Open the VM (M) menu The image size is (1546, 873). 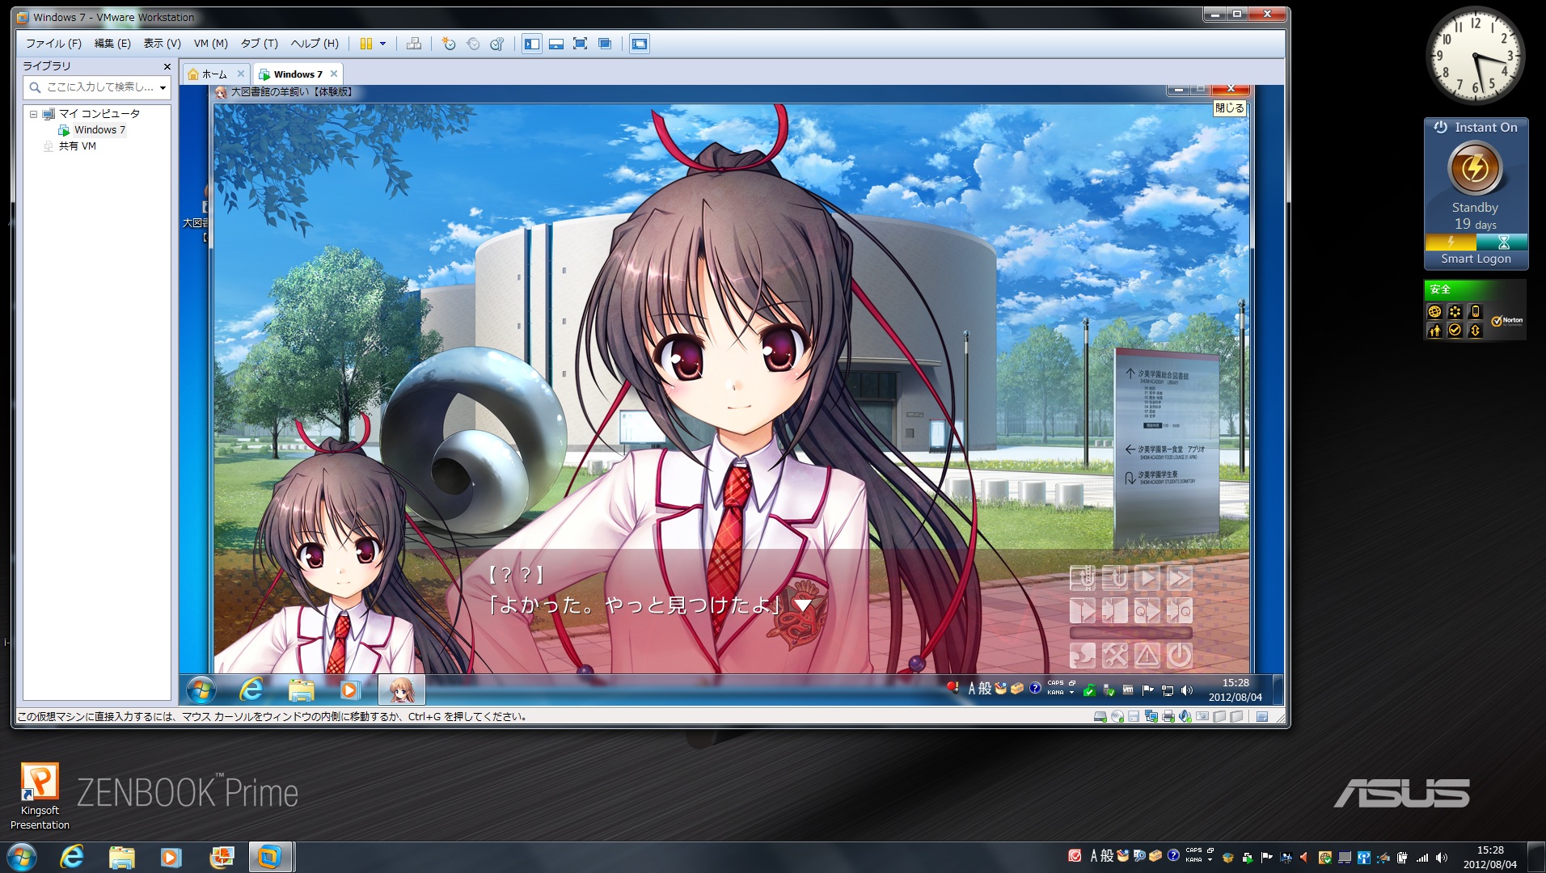(210, 44)
